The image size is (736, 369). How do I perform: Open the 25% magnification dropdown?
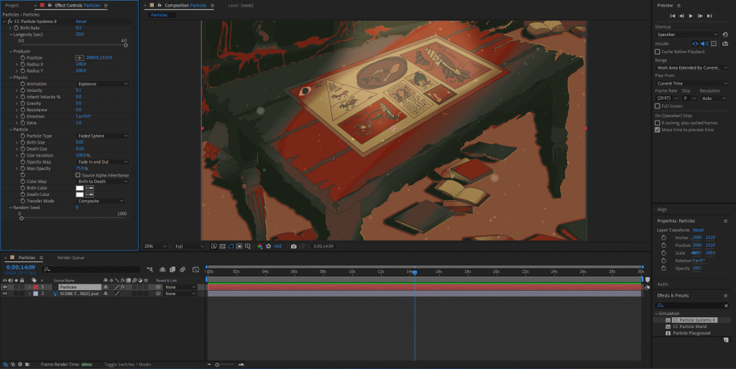tap(155, 246)
